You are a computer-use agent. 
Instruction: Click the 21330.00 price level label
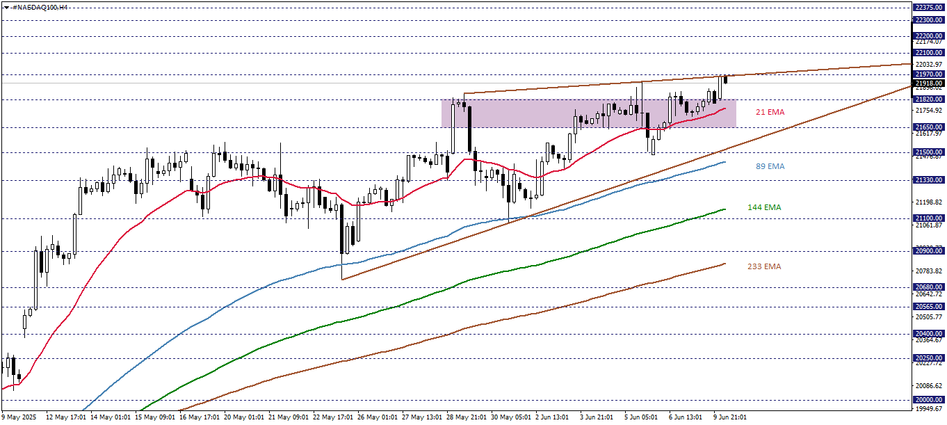click(x=929, y=180)
